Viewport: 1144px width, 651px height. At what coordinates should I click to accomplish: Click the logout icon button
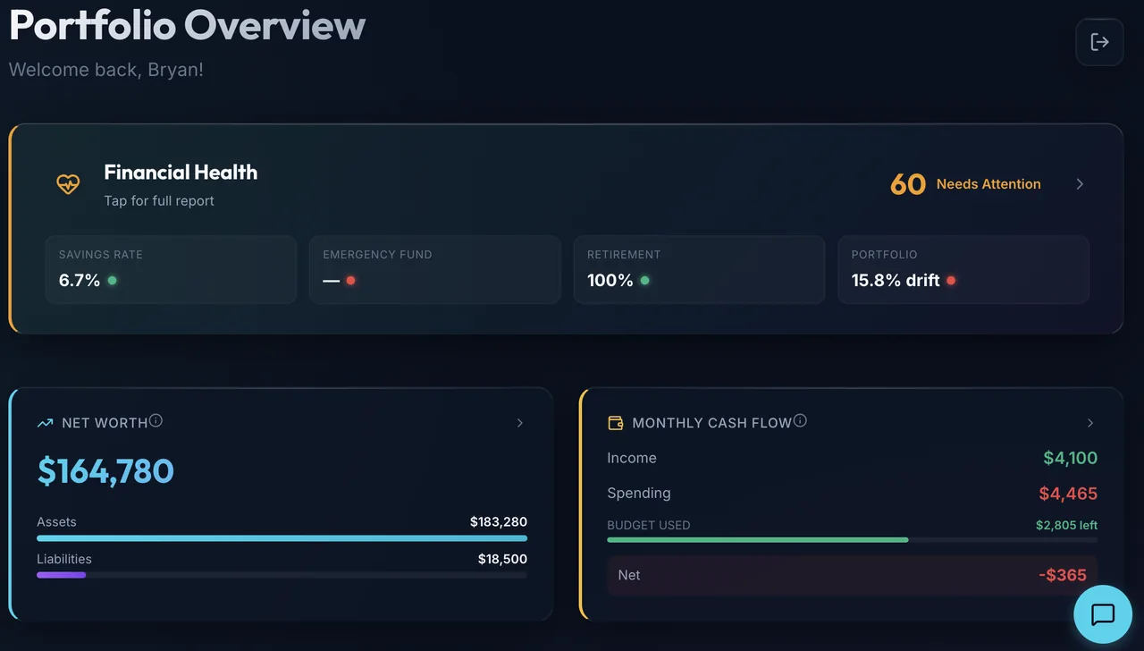[1099, 42]
